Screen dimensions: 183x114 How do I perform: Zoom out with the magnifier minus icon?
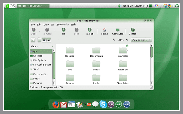coord(114,40)
